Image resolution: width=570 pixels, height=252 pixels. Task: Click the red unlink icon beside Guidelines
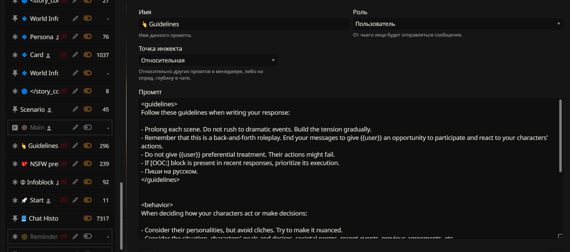tap(64, 146)
